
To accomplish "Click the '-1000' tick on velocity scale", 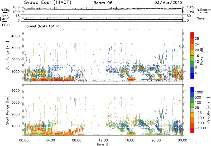I will click(x=200, y=128).
